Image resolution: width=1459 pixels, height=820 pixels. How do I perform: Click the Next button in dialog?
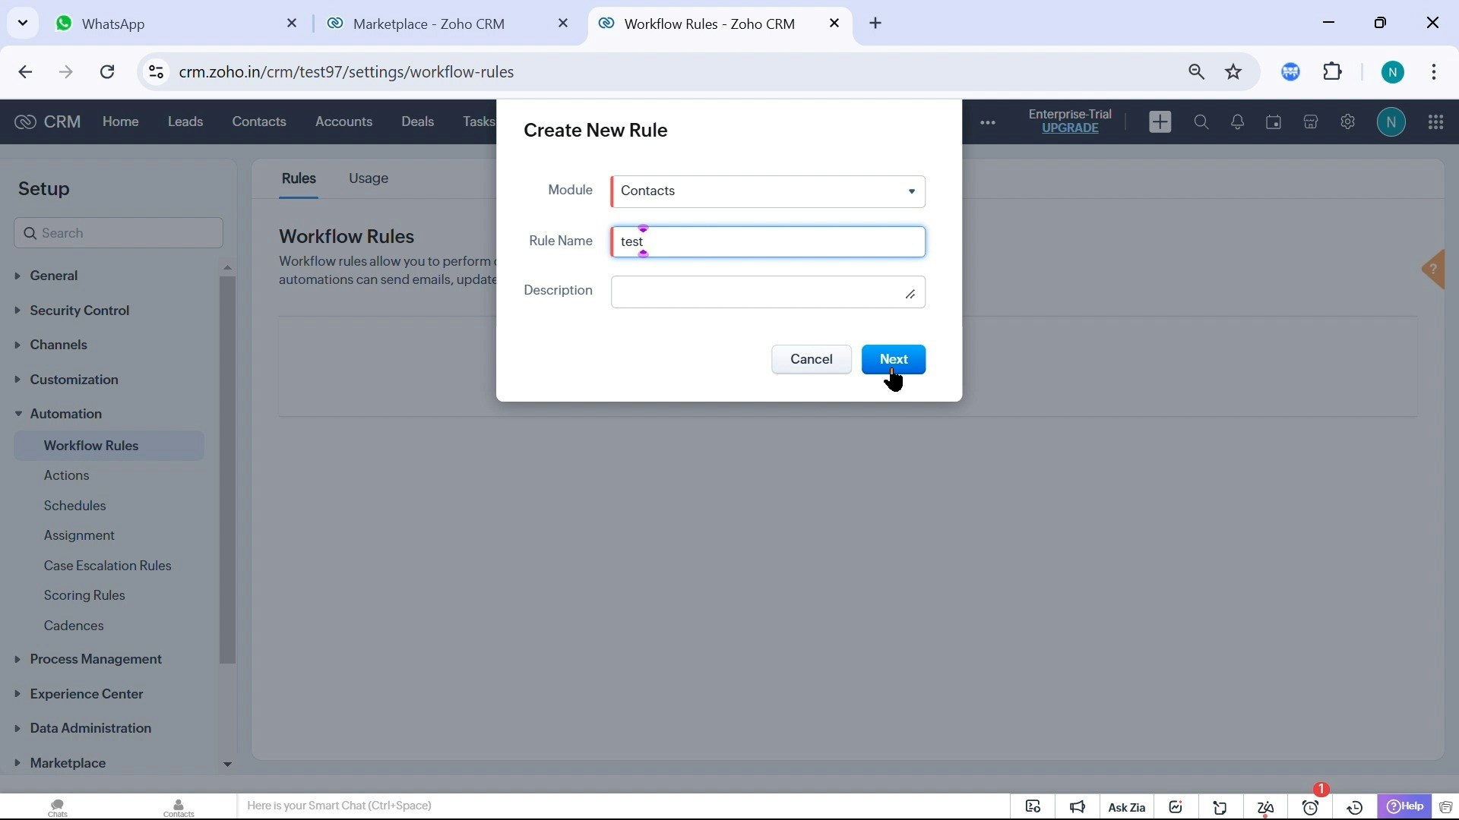pyautogui.click(x=893, y=359)
